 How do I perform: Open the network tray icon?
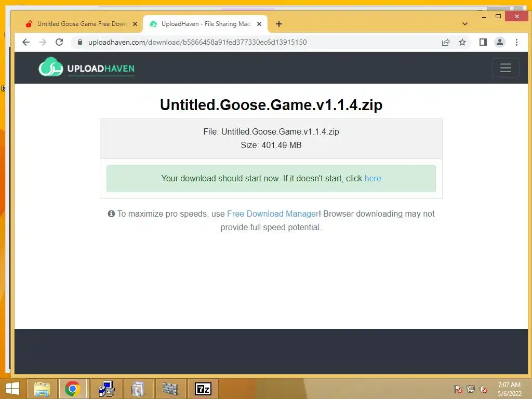471,389
